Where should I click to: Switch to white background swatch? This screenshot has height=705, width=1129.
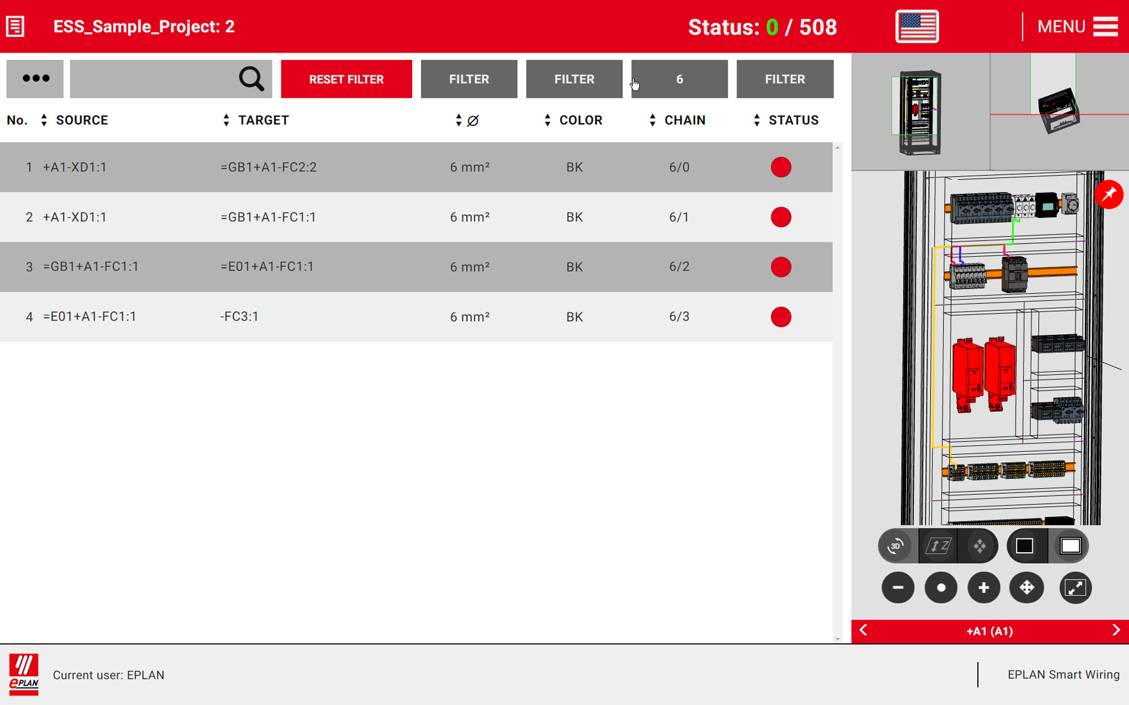tap(1070, 546)
